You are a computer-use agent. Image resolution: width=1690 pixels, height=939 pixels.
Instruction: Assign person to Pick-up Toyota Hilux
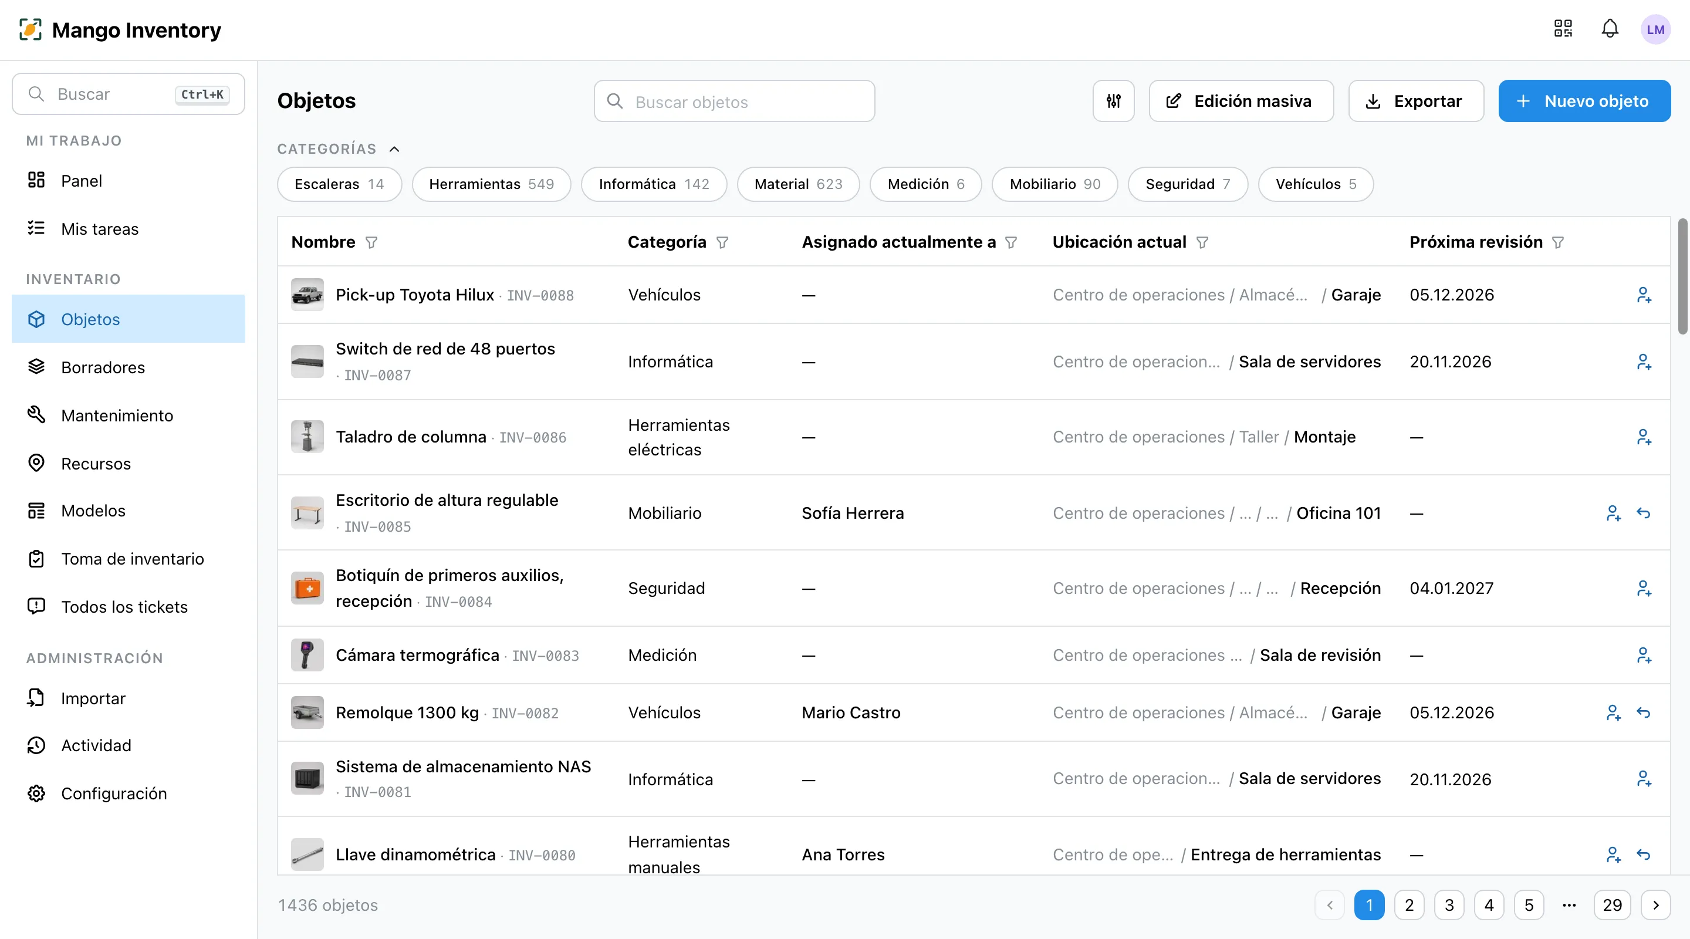[x=1644, y=295]
